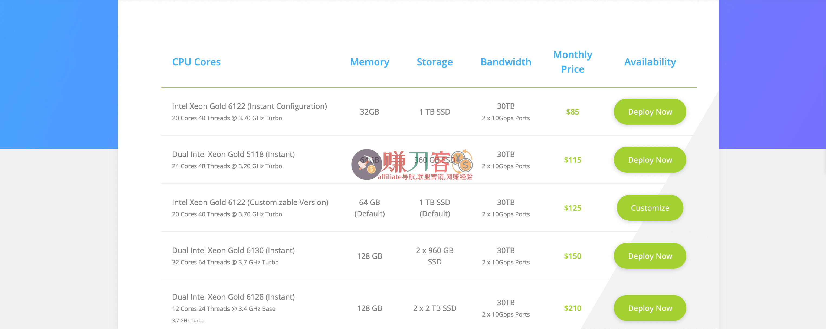
Task: Click the yen and dollar coins icon
Action: 462,161
